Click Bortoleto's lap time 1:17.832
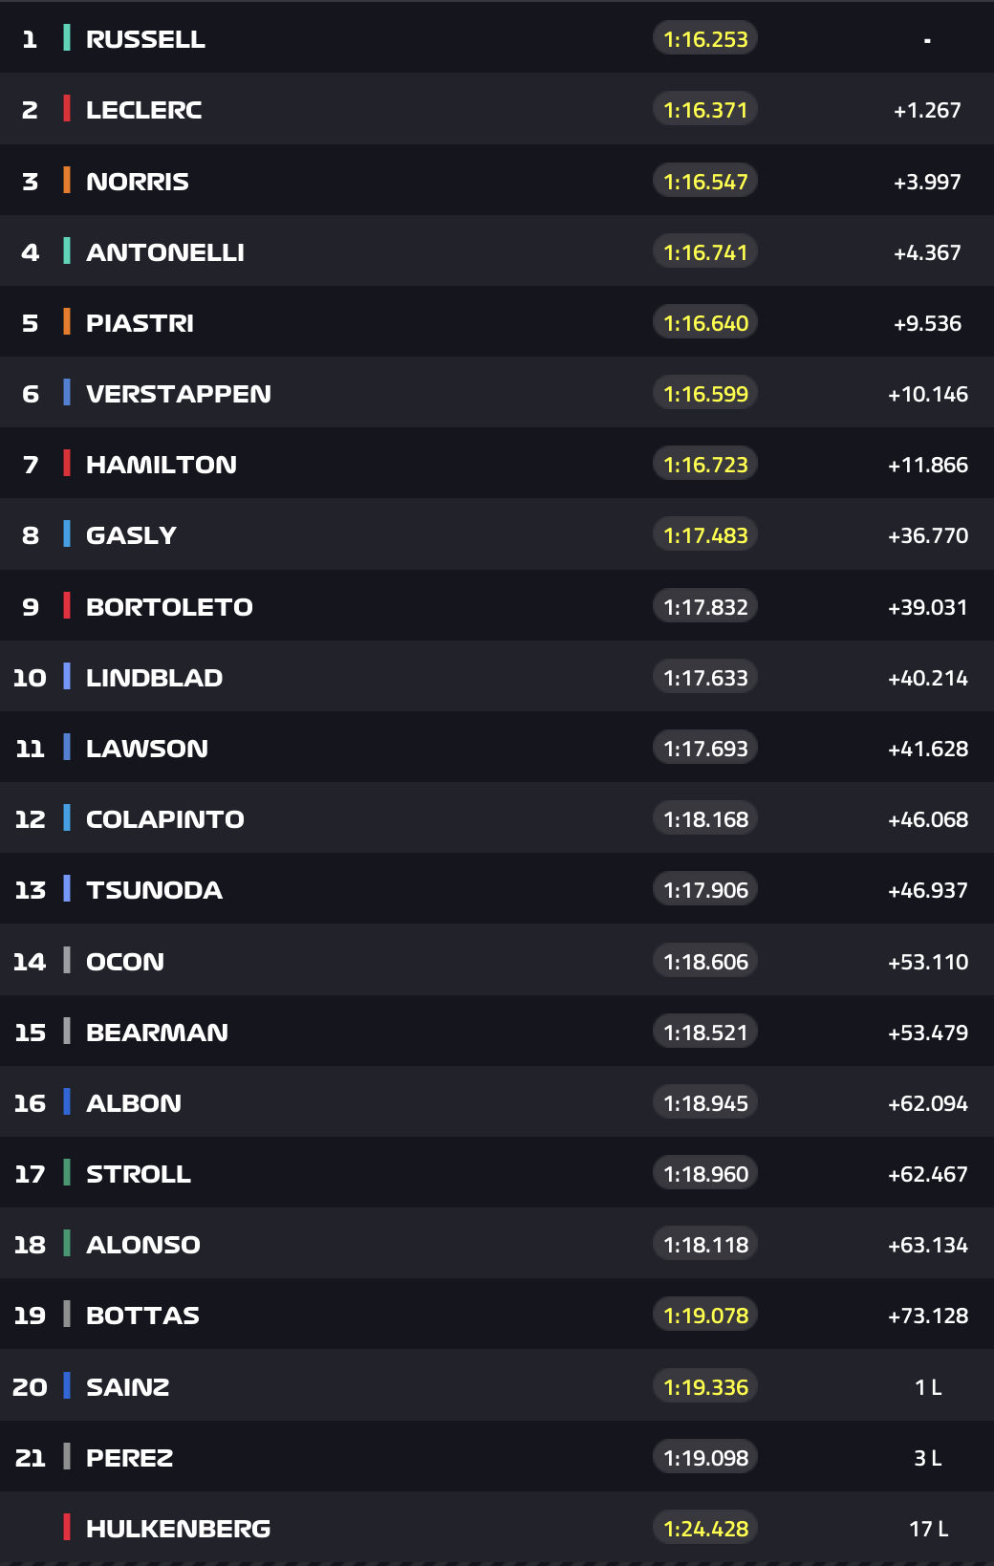The width and height of the screenshot is (994, 1566). (705, 607)
